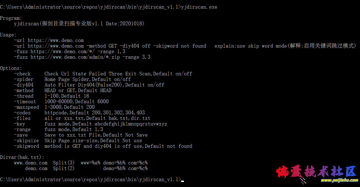Click the blinking cursor at the bottom prompt

coord(183,181)
